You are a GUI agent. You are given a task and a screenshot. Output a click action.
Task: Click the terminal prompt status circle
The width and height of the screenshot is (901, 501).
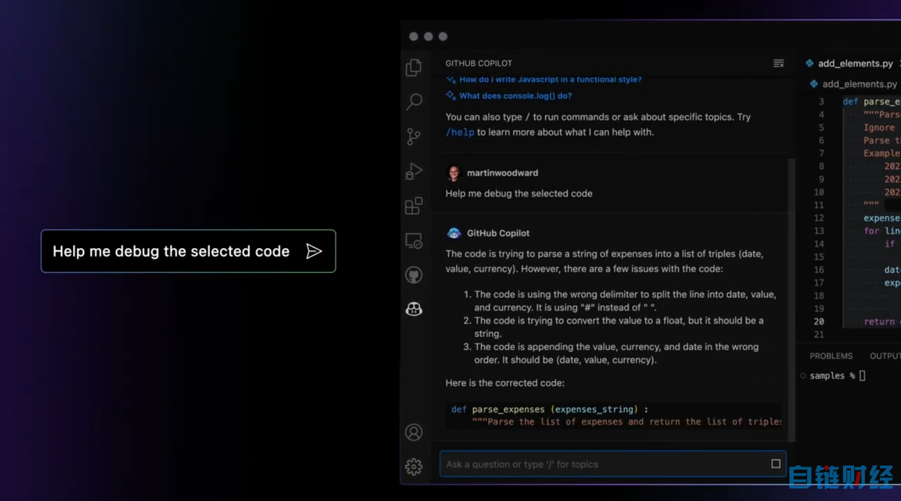(803, 375)
